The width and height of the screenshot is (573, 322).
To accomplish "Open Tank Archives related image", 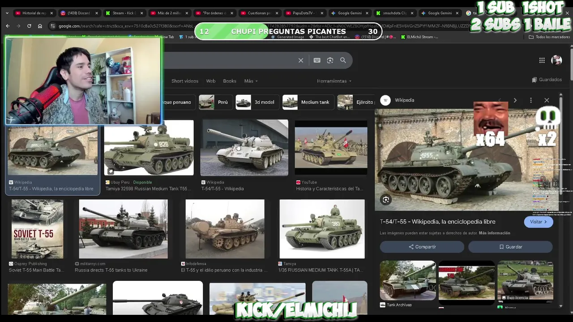I will (x=408, y=280).
